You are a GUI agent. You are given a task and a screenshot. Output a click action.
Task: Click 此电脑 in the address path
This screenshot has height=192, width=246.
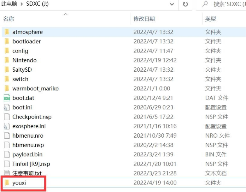[x=9, y=4]
